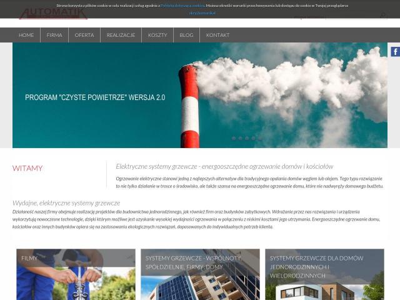Select the second slider pagination dot
Image resolution: width=400 pixels, height=300 pixels.
click(x=240, y=138)
